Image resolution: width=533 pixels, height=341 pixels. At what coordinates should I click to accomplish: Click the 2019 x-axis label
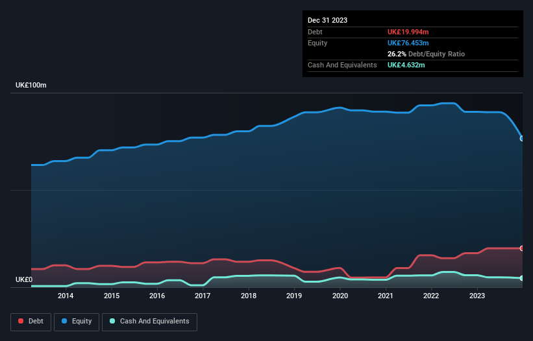(x=294, y=296)
